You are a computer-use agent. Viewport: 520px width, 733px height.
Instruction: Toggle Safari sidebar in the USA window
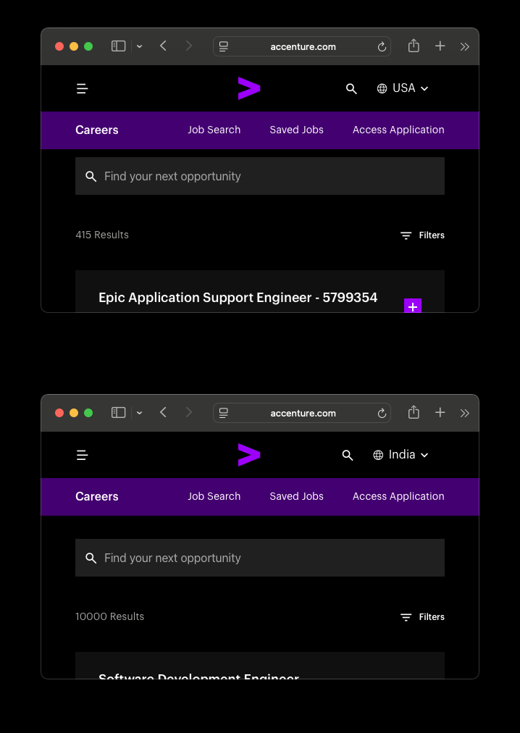tap(118, 46)
